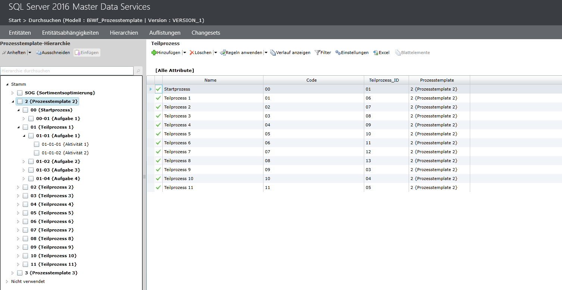This screenshot has width=562, height=290.
Task: Expand the Nicht verwendet node
Action: 7,281
